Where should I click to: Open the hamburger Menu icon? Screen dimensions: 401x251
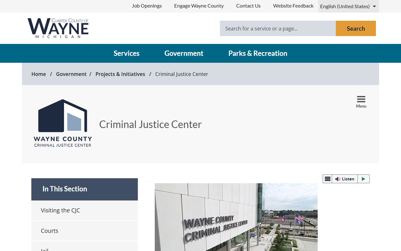click(x=361, y=102)
